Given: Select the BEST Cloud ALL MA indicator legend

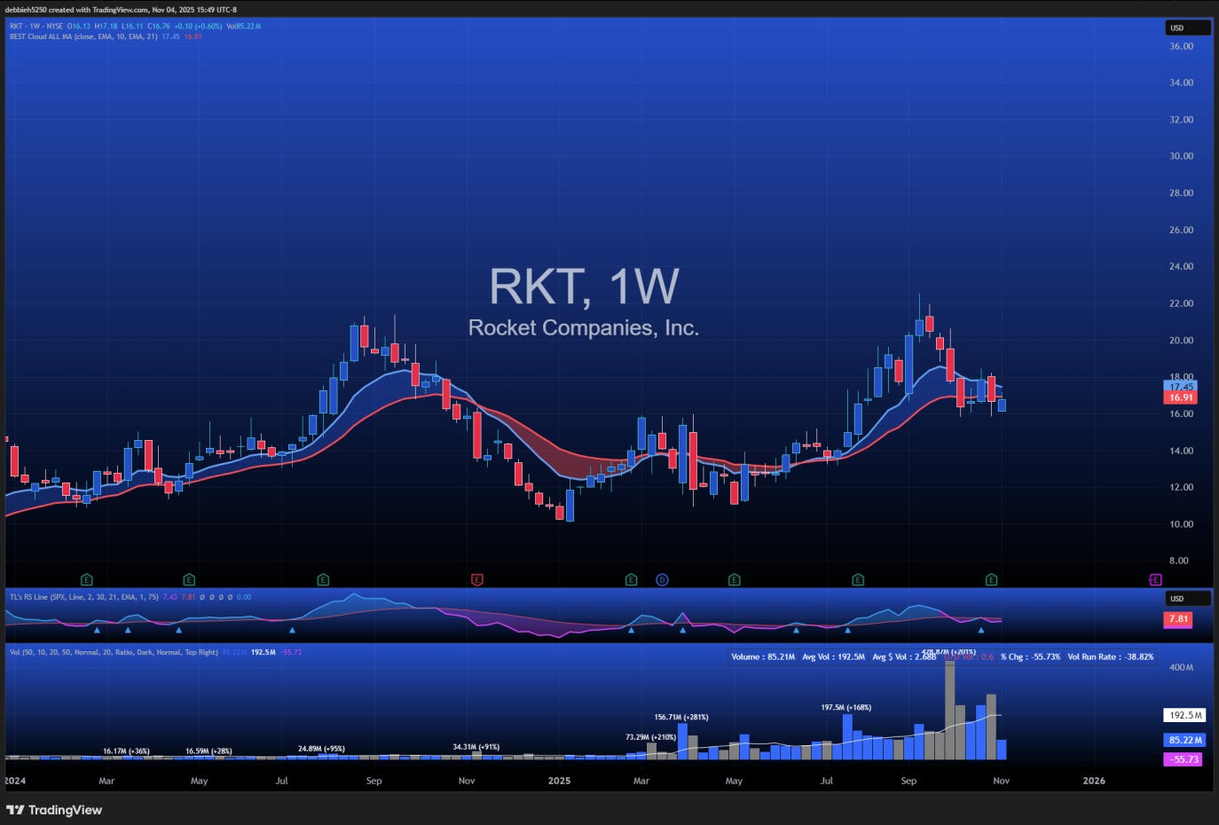Looking at the screenshot, I should tap(83, 36).
